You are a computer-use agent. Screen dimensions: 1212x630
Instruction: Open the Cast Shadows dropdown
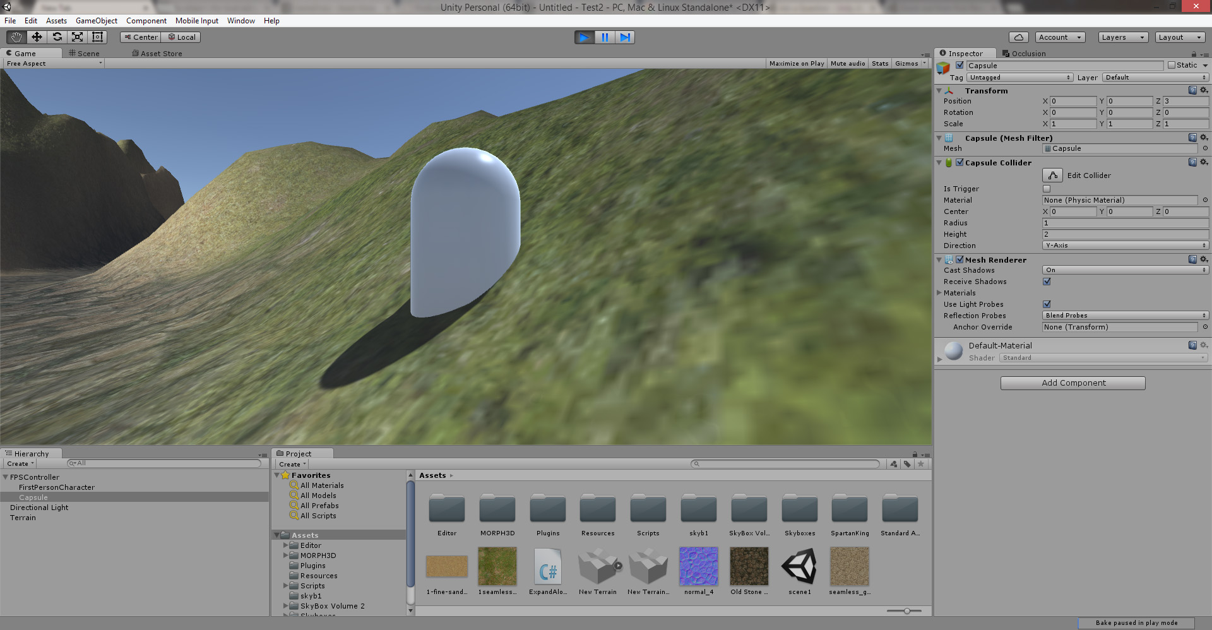tap(1126, 270)
